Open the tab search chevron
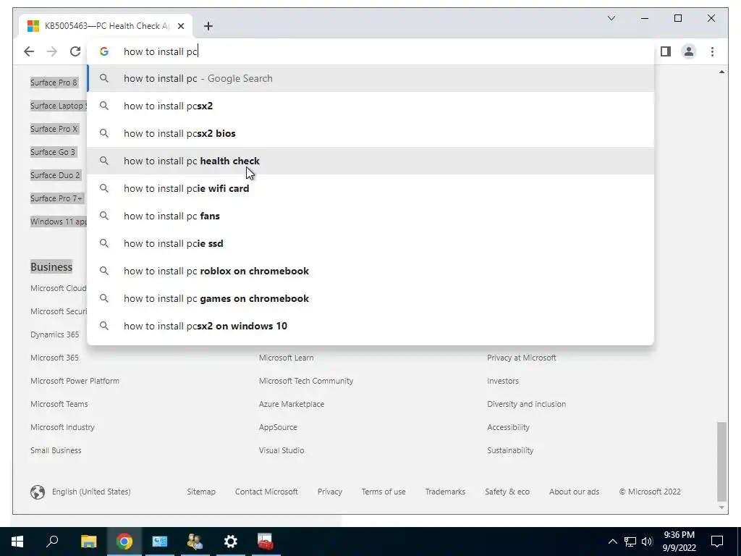 coord(611,18)
